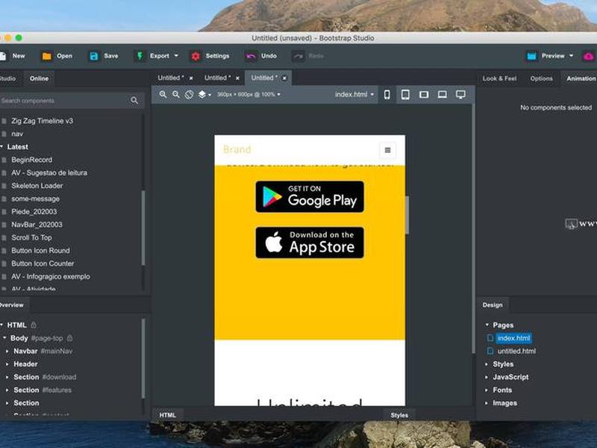Open the Export dropdown arrow

176,56
